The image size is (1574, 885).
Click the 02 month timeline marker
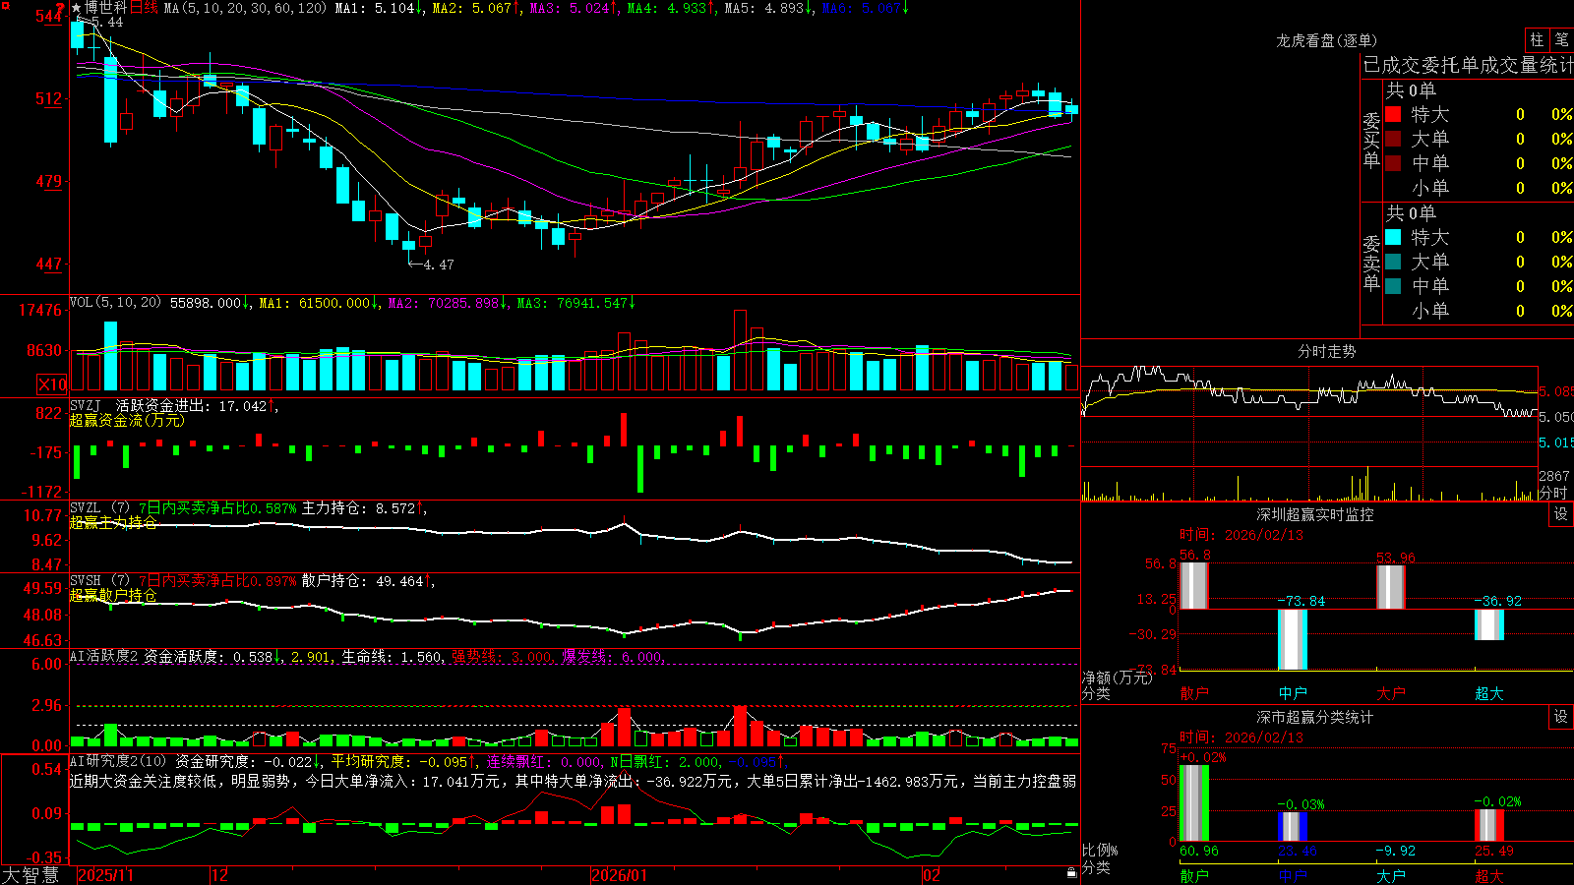[x=931, y=875]
